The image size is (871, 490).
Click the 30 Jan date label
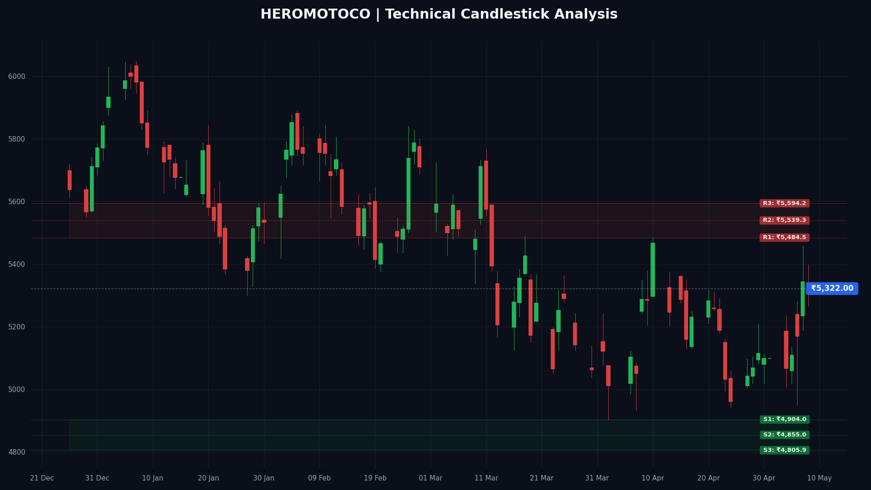[x=264, y=478]
